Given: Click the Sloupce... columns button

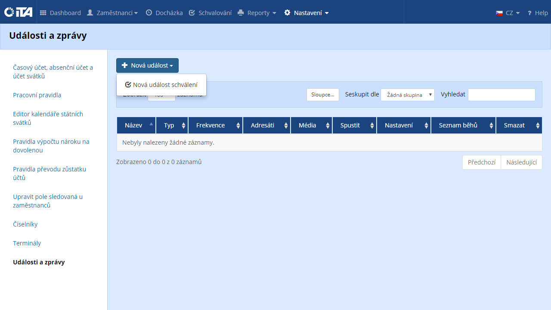Looking at the screenshot, I should [323, 95].
